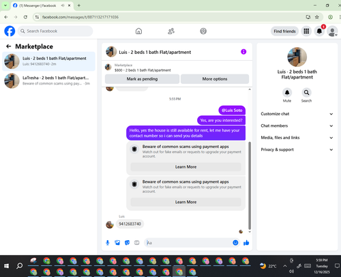This screenshot has height=277, width=341.
Task: Open the notifications bell with badge
Action: [x=319, y=31]
